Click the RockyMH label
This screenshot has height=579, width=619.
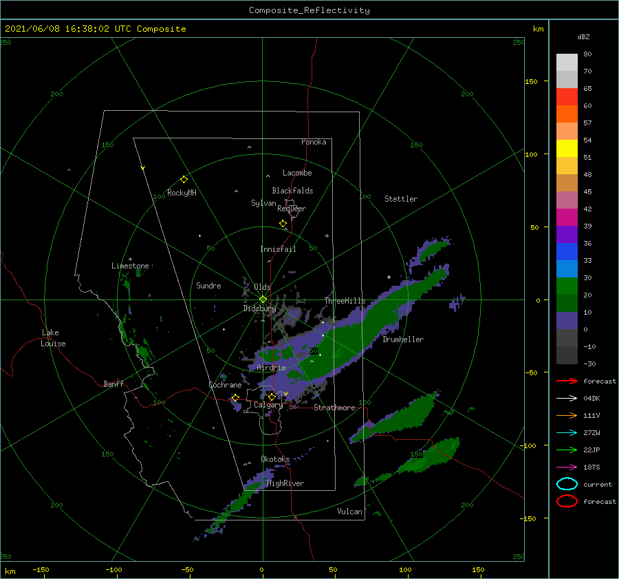point(182,193)
